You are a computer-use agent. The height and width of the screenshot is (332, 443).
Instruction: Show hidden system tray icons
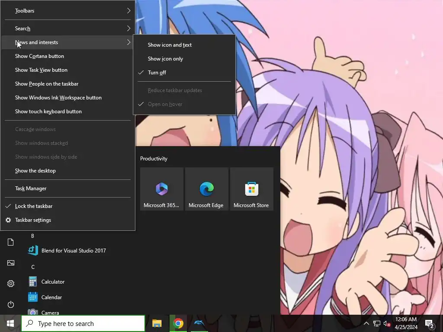pos(366,323)
